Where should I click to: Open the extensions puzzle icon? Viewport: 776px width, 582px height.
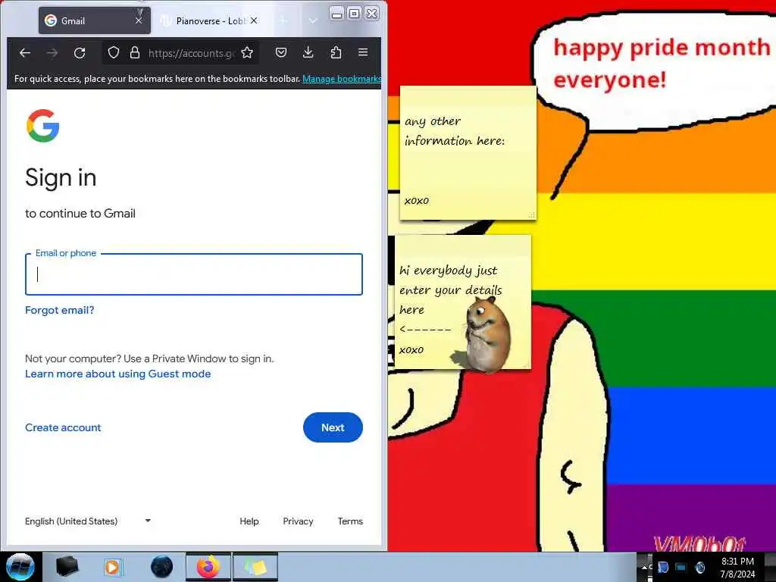(x=336, y=52)
